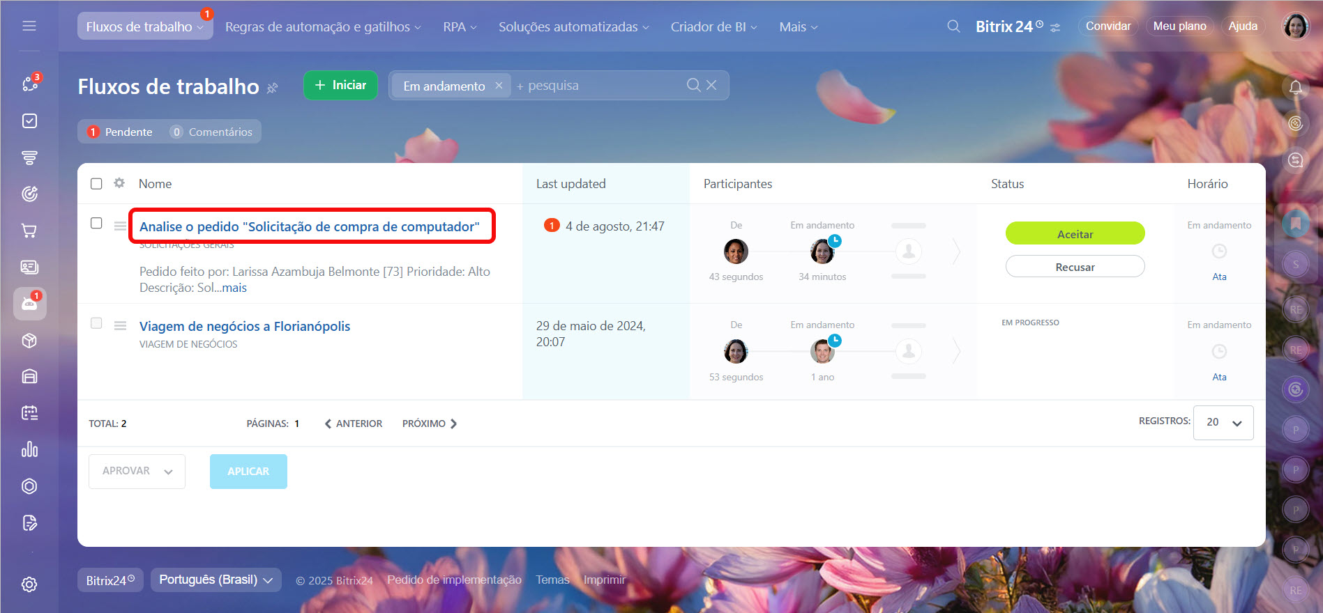Click the Iniciar button
1323x613 pixels.
pos(340,85)
